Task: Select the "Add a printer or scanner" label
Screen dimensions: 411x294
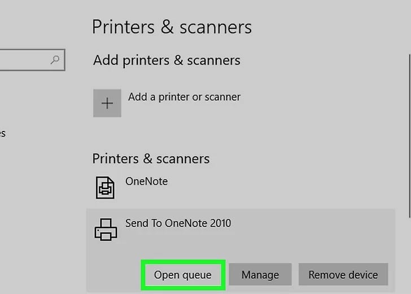Action: click(184, 97)
